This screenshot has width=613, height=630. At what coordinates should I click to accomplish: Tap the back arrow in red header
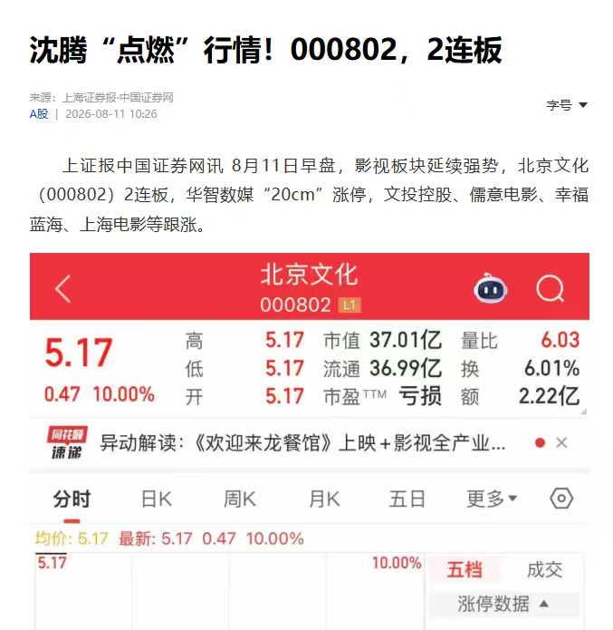coord(63,288)
